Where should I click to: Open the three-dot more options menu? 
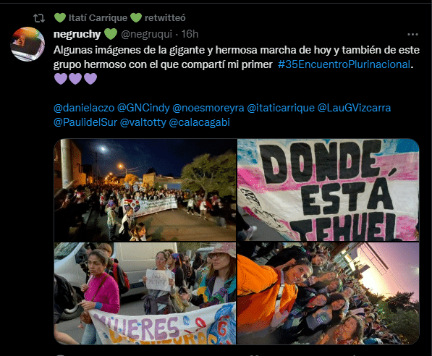pyautogui.click(x=412, y=35)
